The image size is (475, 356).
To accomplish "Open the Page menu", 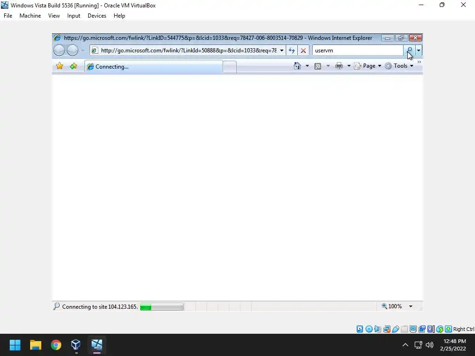I will pyautogui.click(x=368, y=66).
